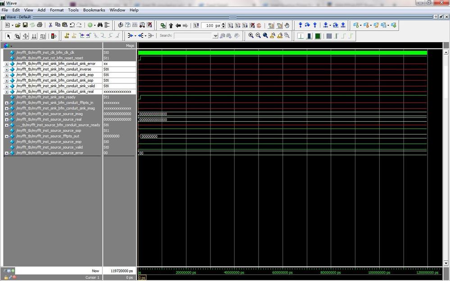This screenshot has height=281, width=450.
Task: Click the Cut scissors icon
Action: click(50, 25)
